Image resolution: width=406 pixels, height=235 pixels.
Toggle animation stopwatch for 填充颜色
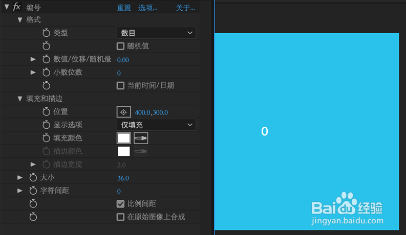pos(47,138)
